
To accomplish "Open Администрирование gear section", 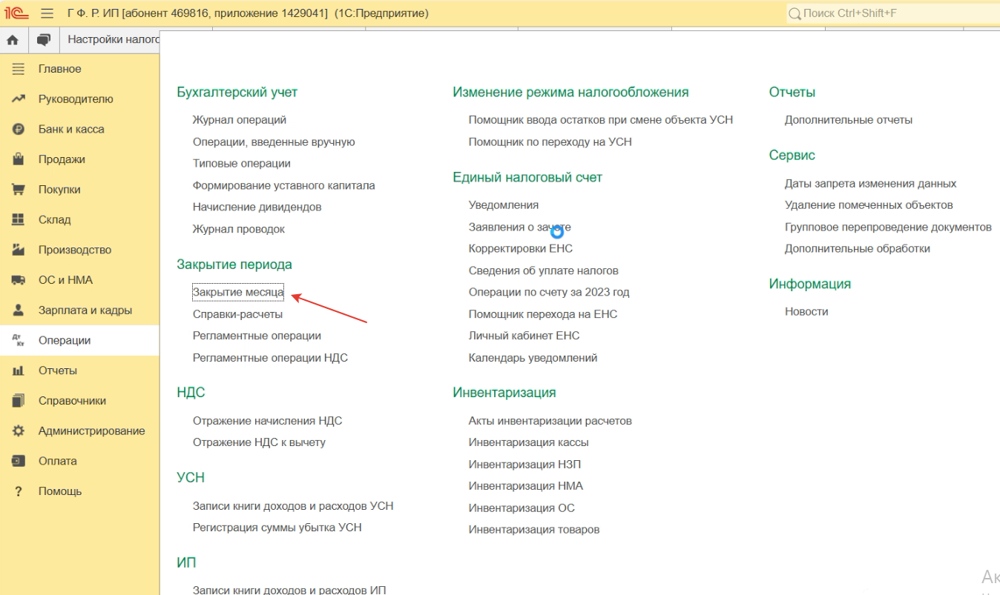I will pos(91,431).
